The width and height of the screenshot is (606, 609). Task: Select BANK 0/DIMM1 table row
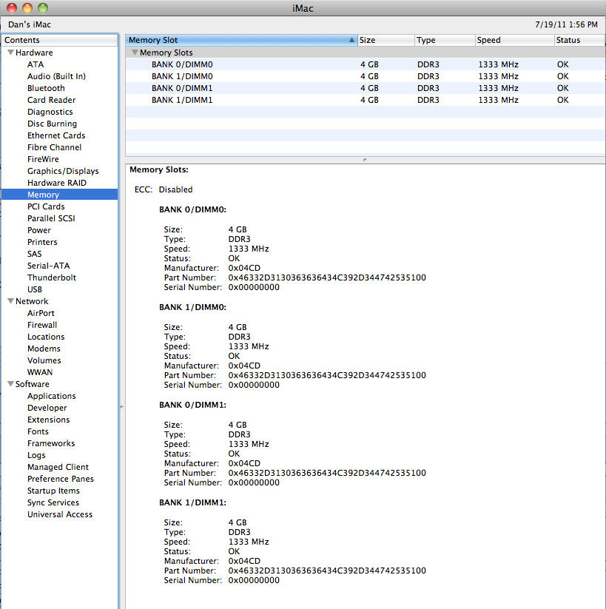[x=365, y=88]
